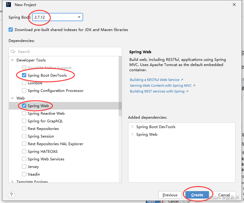Enable Spring Configuration Processor checkbox

point(24,90)
